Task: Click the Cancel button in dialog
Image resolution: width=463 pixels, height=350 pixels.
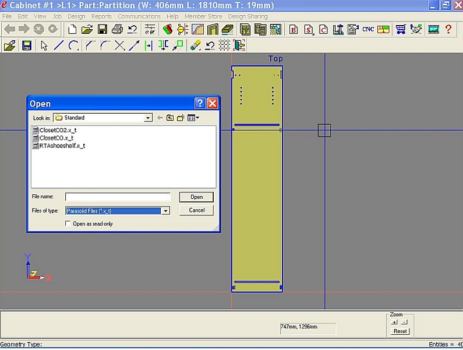Action: pos(196,210)
